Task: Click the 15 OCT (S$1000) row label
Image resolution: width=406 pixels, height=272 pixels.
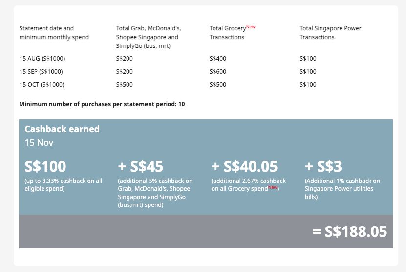Action: (x=42, y=85)
